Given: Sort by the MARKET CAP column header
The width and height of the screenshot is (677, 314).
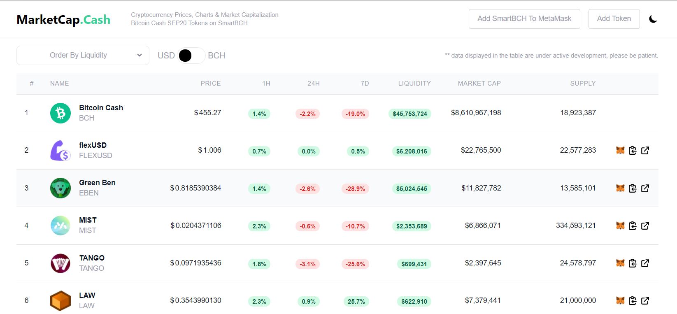Looking at the screenshot, I should tap(479, 84).
